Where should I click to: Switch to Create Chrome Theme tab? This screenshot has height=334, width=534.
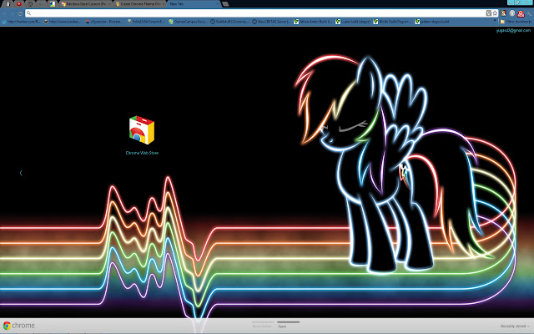tap(138, 4)
